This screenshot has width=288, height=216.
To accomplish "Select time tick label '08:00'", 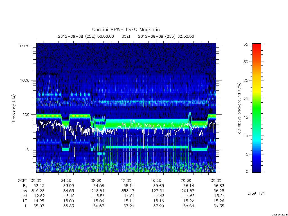I will click(x=96, y=181).
